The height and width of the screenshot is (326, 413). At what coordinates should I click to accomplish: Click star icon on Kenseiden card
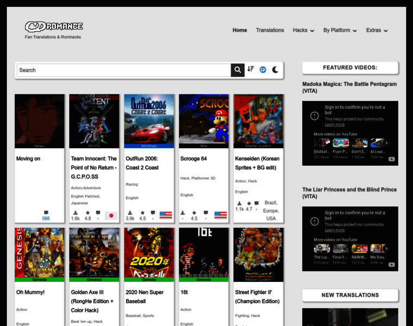coord(249,203)
